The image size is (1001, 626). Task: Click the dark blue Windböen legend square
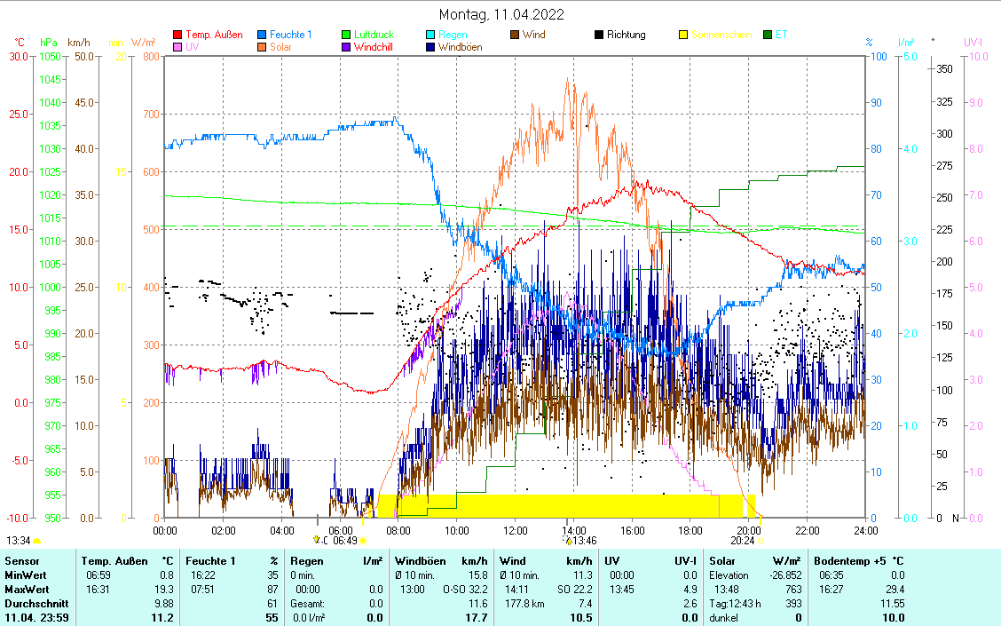point(430,47)
